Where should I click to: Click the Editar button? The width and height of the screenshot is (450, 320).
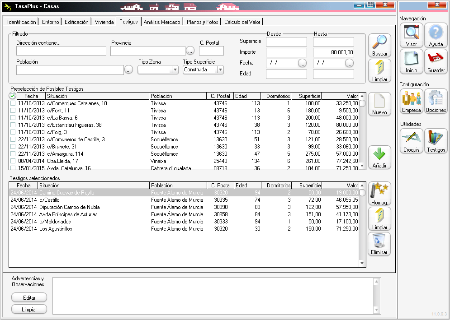29,297
